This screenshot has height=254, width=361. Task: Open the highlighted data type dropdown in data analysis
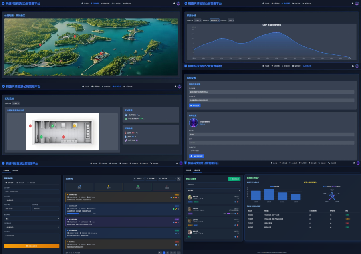(x=214, y=20)
